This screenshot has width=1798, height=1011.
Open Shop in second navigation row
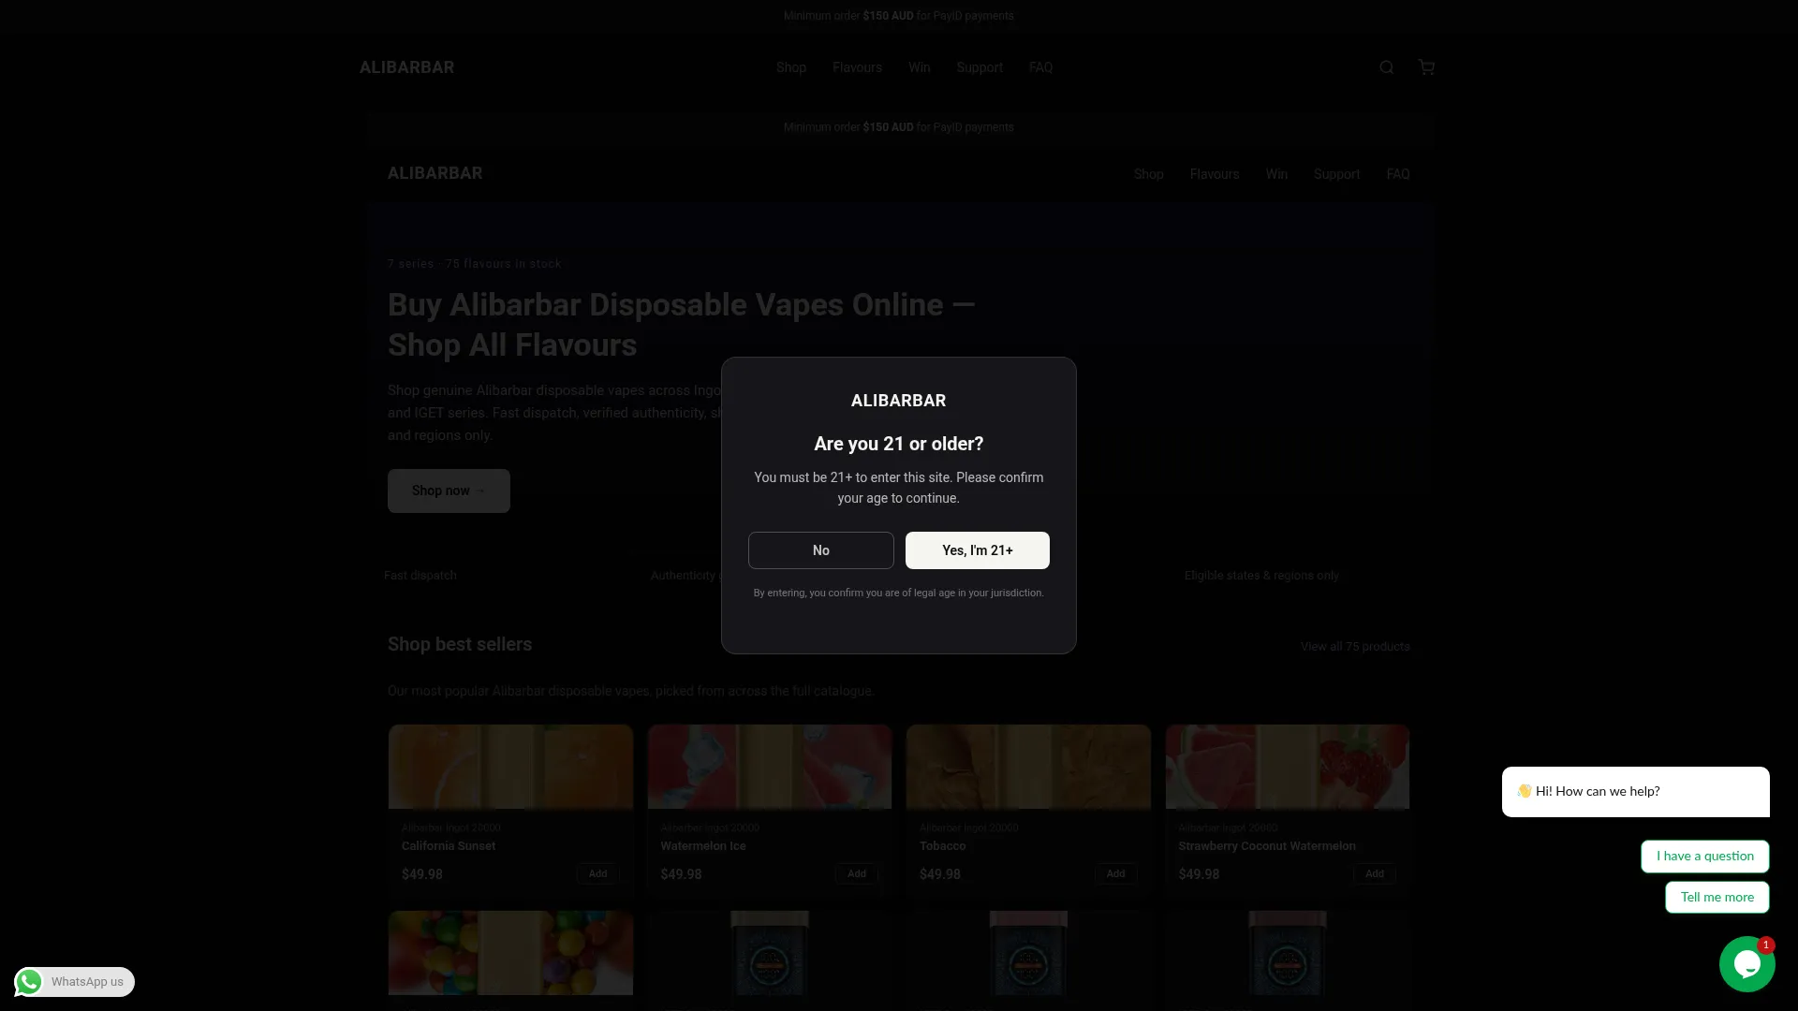(1149, 174)
